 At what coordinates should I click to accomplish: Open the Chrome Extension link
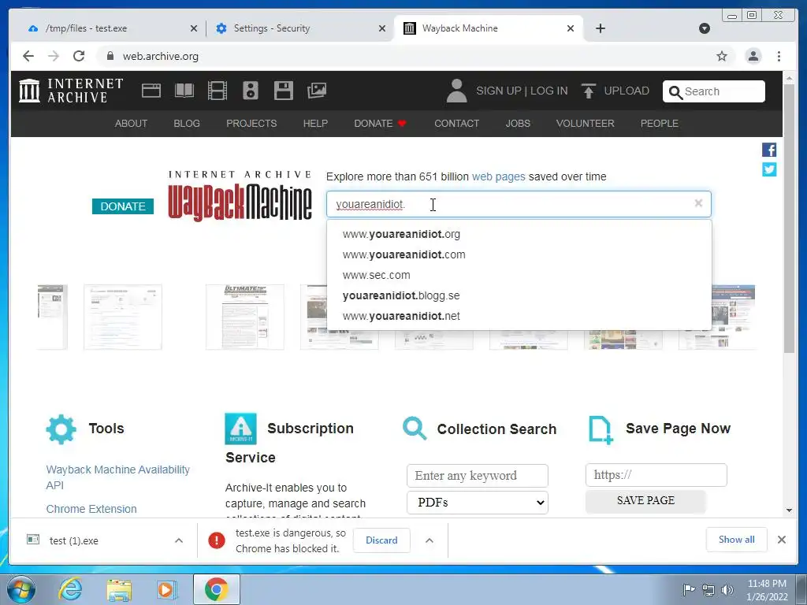point(91,509)
